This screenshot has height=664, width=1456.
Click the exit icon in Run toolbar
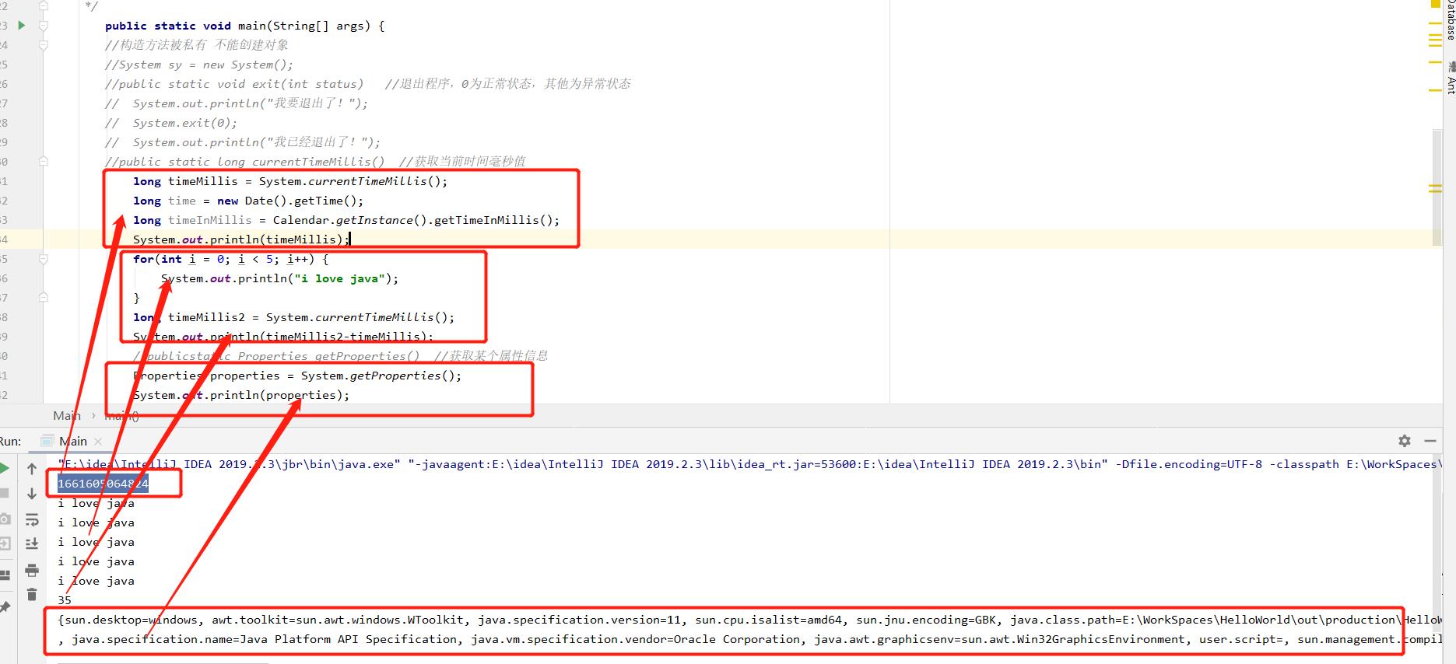pos(5,543)
